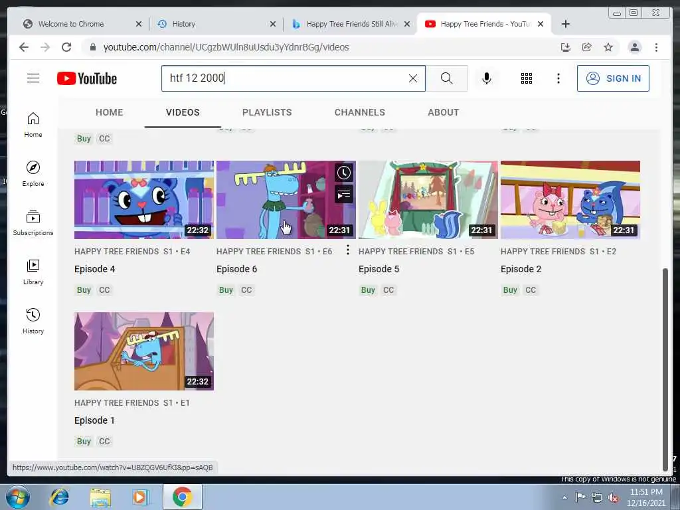Click Buy under Episode 2
Viewport: 680px width, 510px height.
click(x=510, y=290)
